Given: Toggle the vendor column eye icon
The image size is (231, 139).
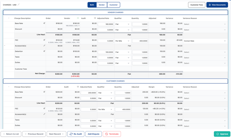Looking at the screenshot, I should (78, 18).
